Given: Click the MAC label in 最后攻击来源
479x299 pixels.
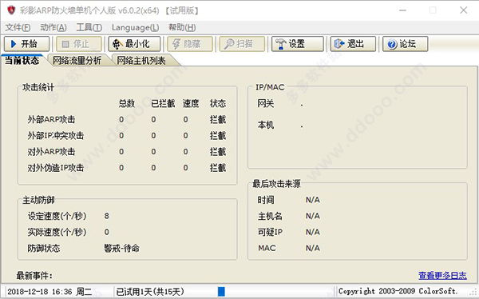Looking at the screenshot, I should pos(267,248).
